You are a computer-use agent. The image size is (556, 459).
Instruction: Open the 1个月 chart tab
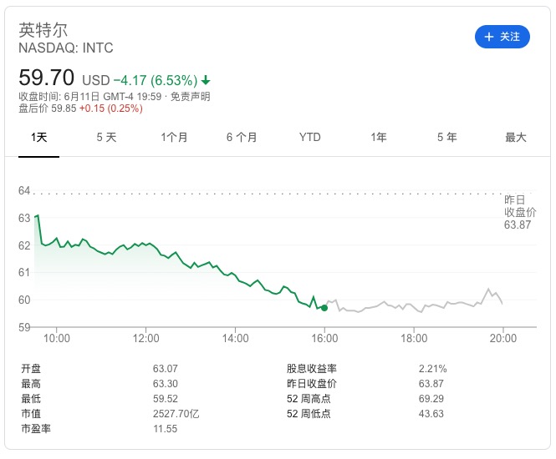[174, 138]
